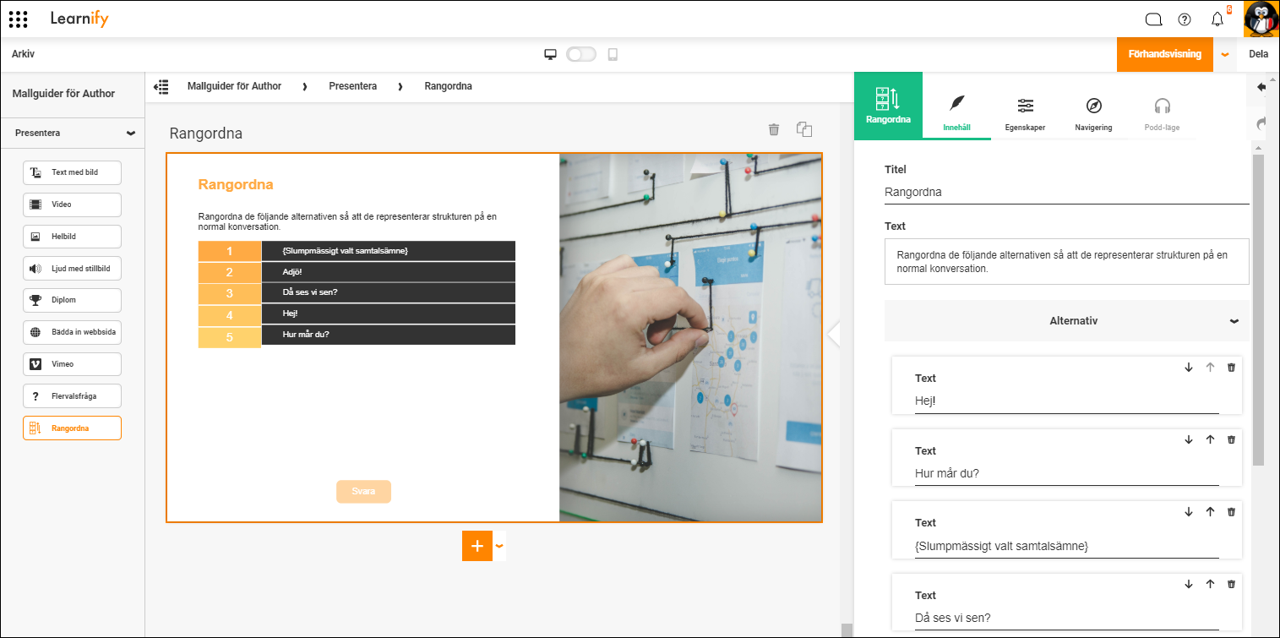
Task: Switch to the Egenskaper tab
Action: coord(1025,113)
